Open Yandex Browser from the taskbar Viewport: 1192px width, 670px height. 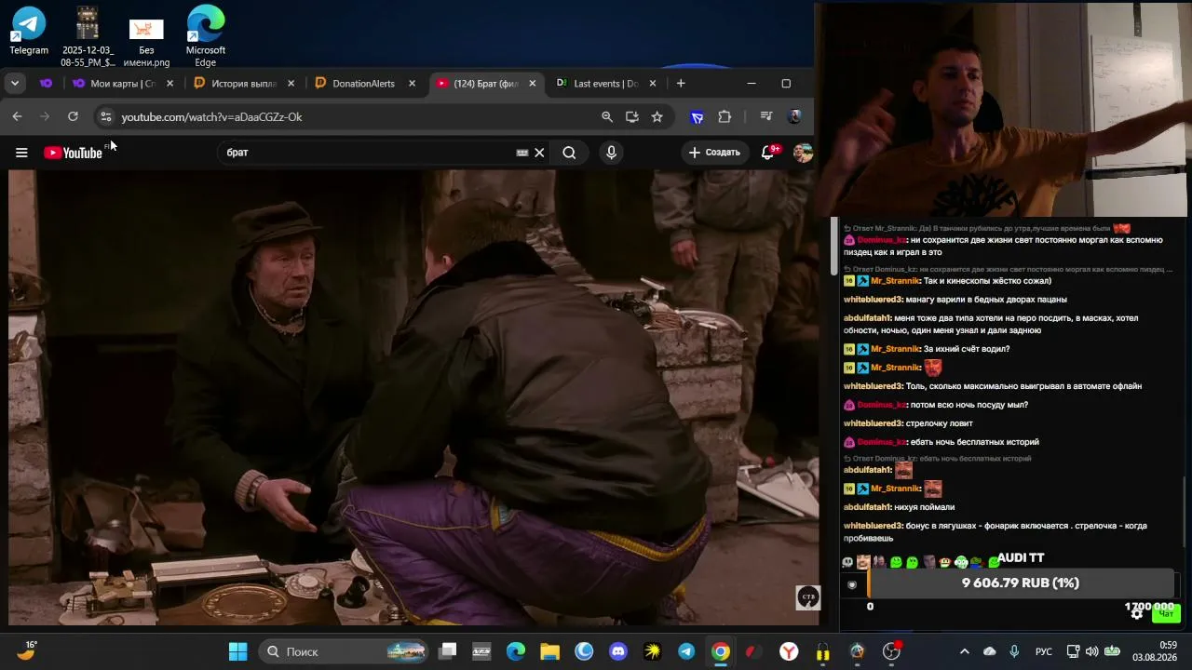point(789,651)
